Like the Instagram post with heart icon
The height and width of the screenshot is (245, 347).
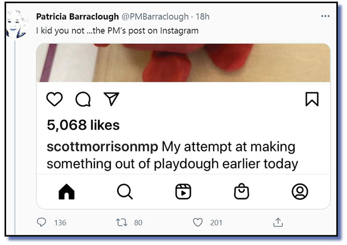pyautogui.click(x=55, y=99)
